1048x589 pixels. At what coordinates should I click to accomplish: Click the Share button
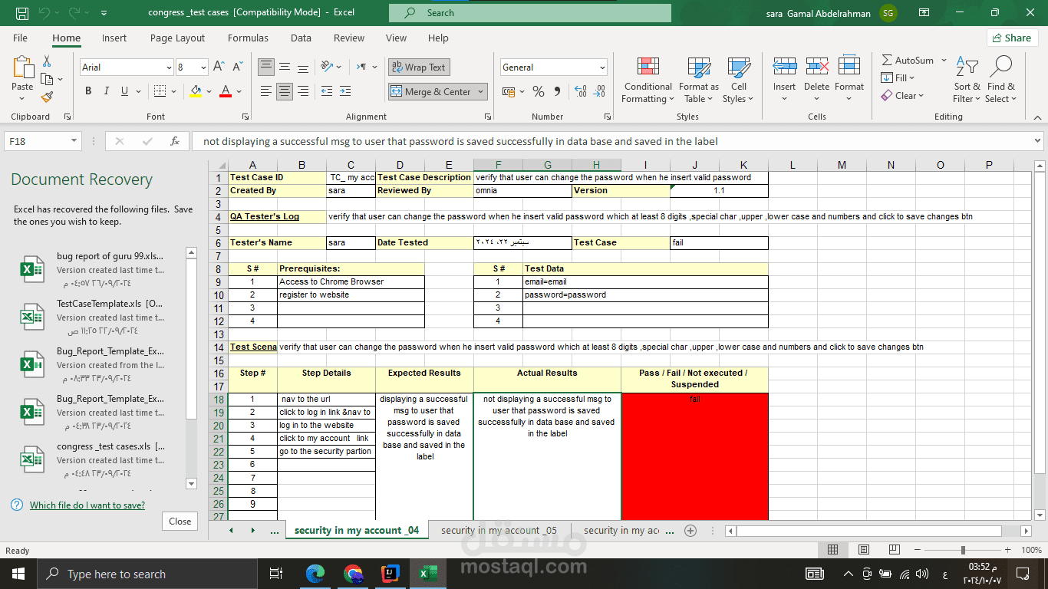1012,38
